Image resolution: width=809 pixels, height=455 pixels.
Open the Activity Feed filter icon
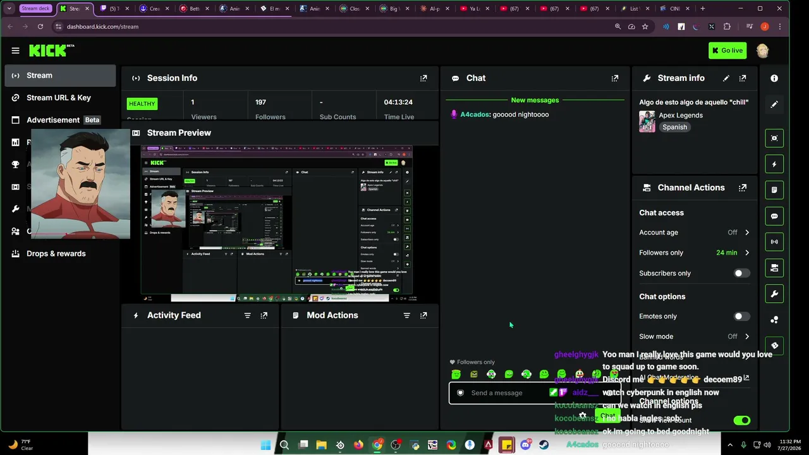coord(248,315)
